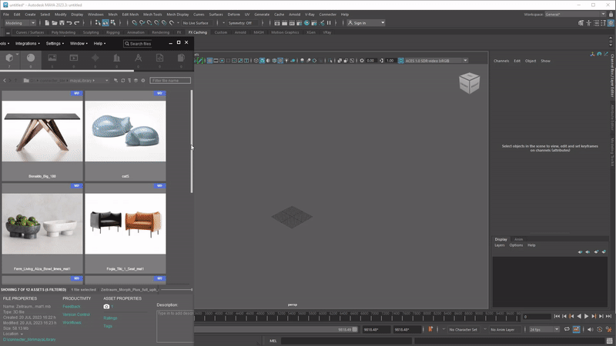Viewport: 616px width, 346px height.
Task: Select the materials sphere category icon
Action: [31, 58]
